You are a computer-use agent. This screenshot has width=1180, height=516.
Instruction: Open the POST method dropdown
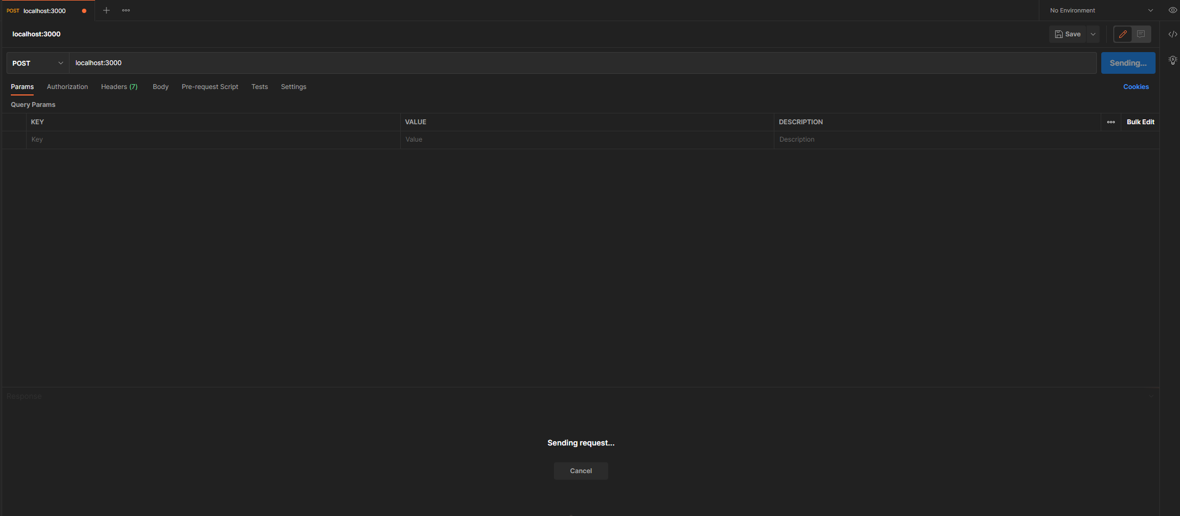tap(38, 63)
